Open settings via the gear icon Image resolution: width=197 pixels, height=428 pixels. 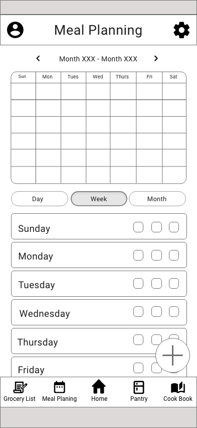(x=181, y=30)
